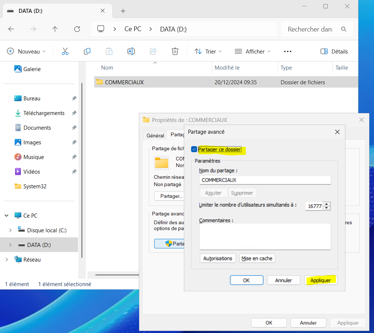The width and height of the screenshot is (374, 333).
Task: Expand the Nouveau dropdown
Action: [26, 51]
